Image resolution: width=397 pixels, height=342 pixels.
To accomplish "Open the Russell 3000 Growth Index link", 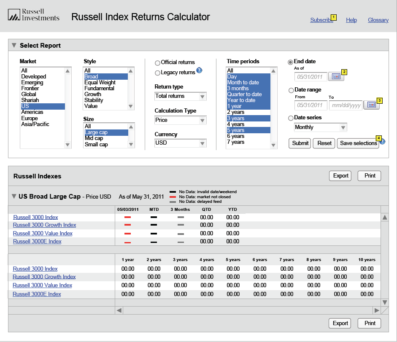I will (44, 225).
